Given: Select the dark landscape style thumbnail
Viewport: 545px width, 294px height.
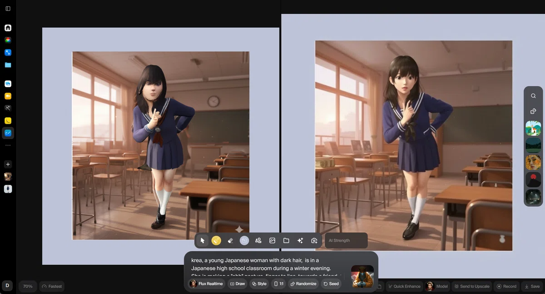Looking at the screenshot, I should [533, 145].
